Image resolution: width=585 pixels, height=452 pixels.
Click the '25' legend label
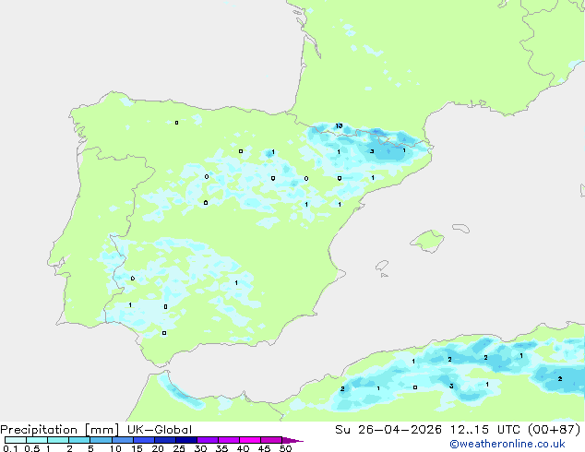pyautogui.click(x=179, y=448)
